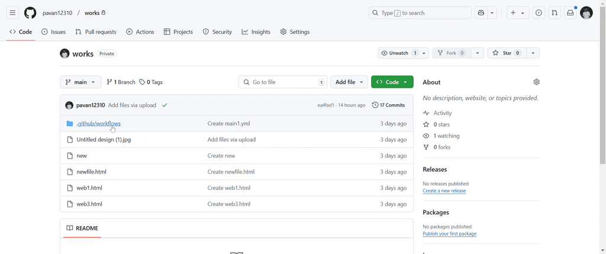
Task: Click the file icon beside web3.html
Action: (70, 204)
